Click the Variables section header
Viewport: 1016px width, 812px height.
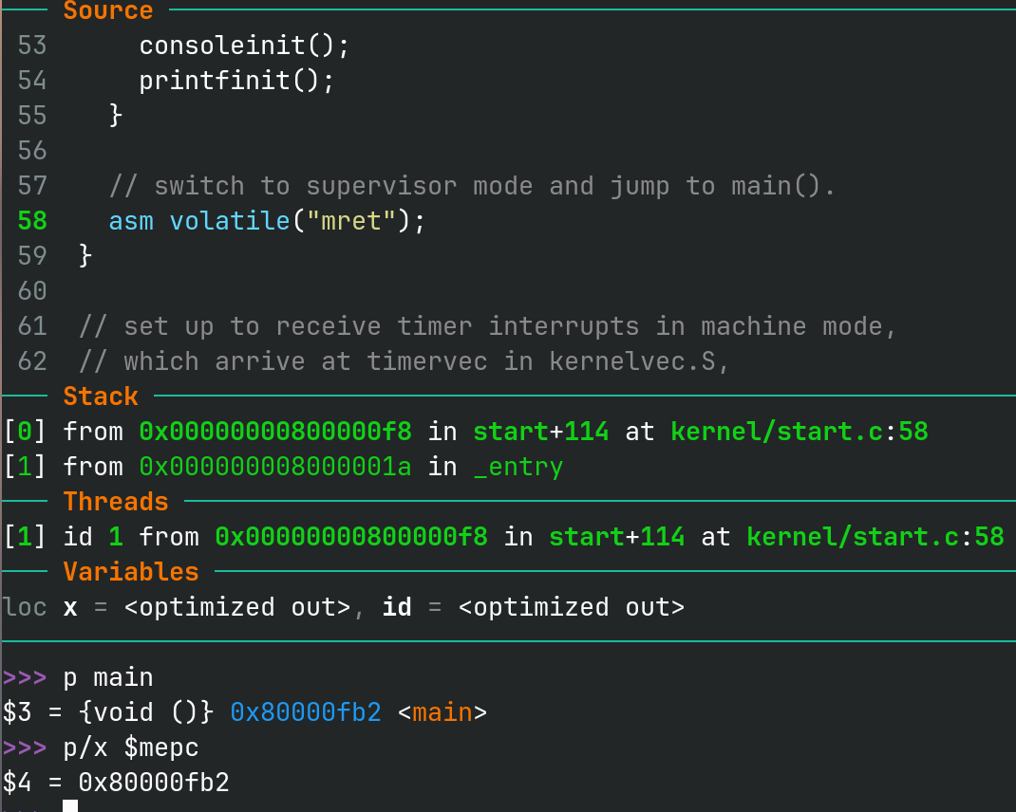(x=131, y=572)
